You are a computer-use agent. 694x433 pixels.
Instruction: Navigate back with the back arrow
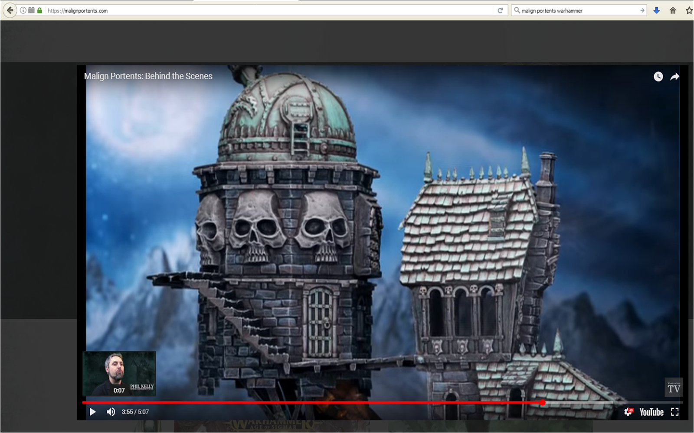point(9,10)
